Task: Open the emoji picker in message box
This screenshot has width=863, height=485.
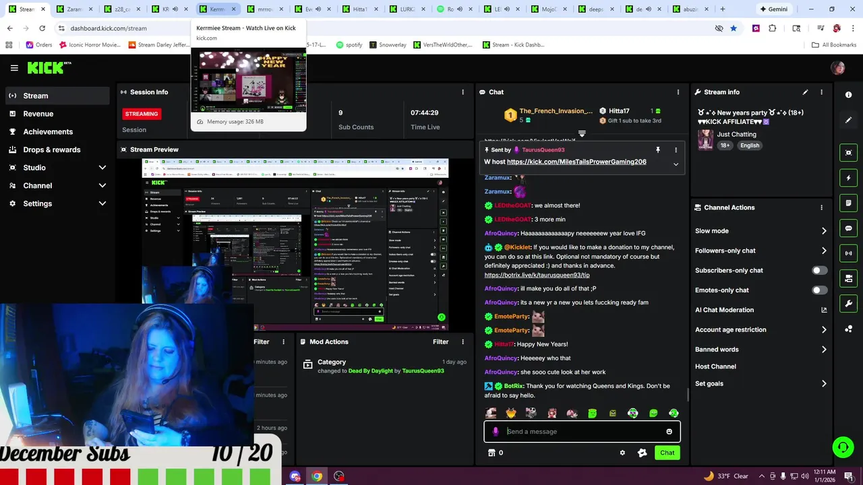Action: [669, 432]
